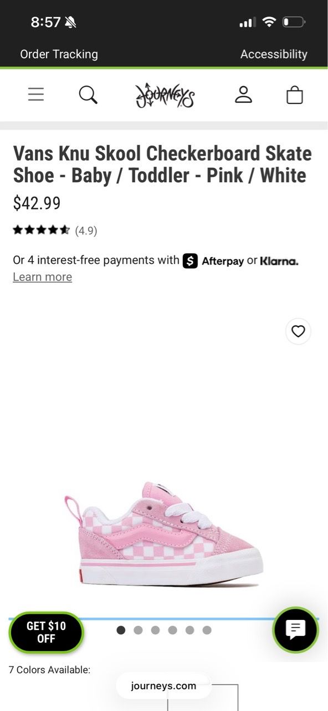328x711 pixels.
Task: Open the hamburger menu
Action: pyautogui.click(x=36, y=95)
